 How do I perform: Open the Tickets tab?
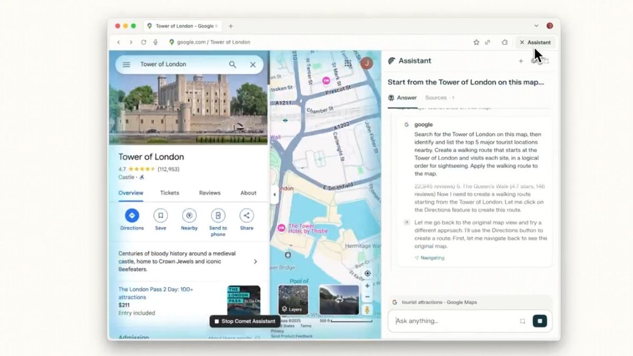[169, 193]
